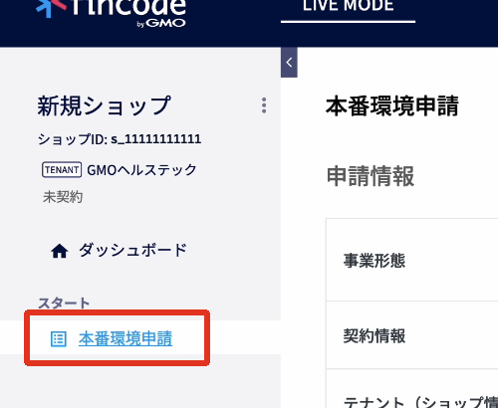The height and width of the screenshot is (408, 498).
Task: Click the 新規ショップ shop name
Action: [105, 106]
